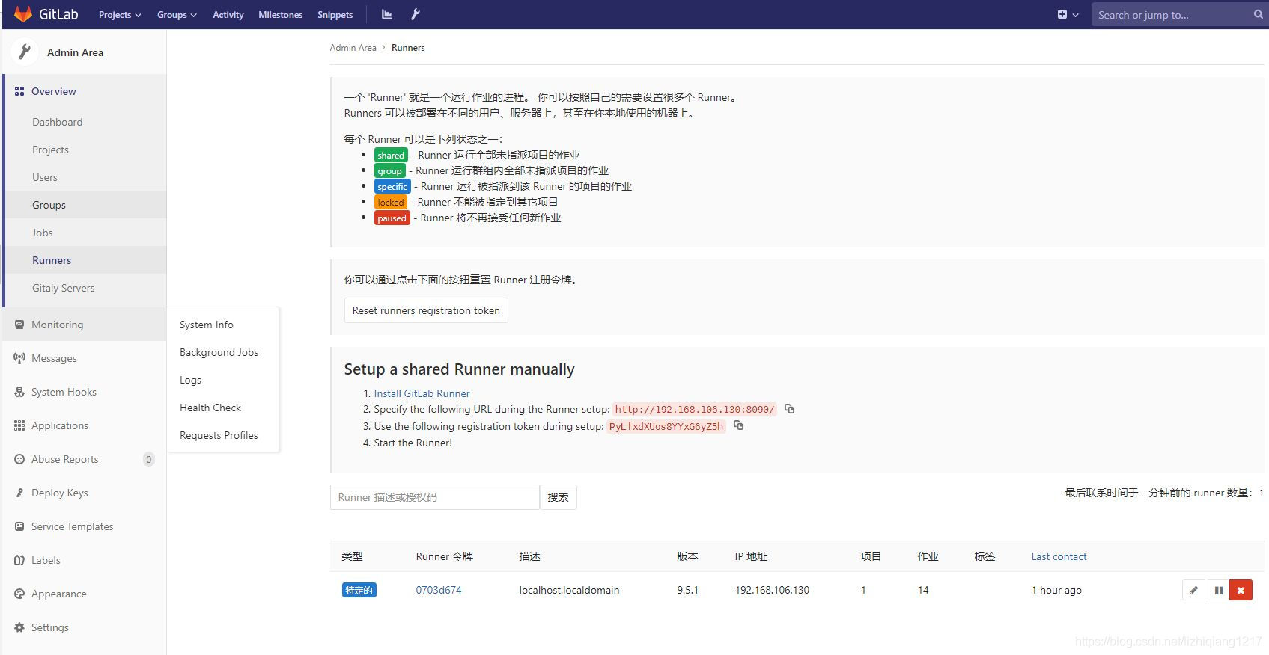Open Background Jobs in Monitoring menu
The height and width of the screenshot is (655, 1269).
coord(219,352)
